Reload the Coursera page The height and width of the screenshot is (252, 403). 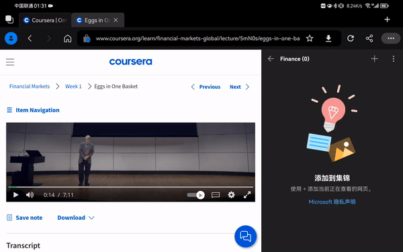(351, 38)
